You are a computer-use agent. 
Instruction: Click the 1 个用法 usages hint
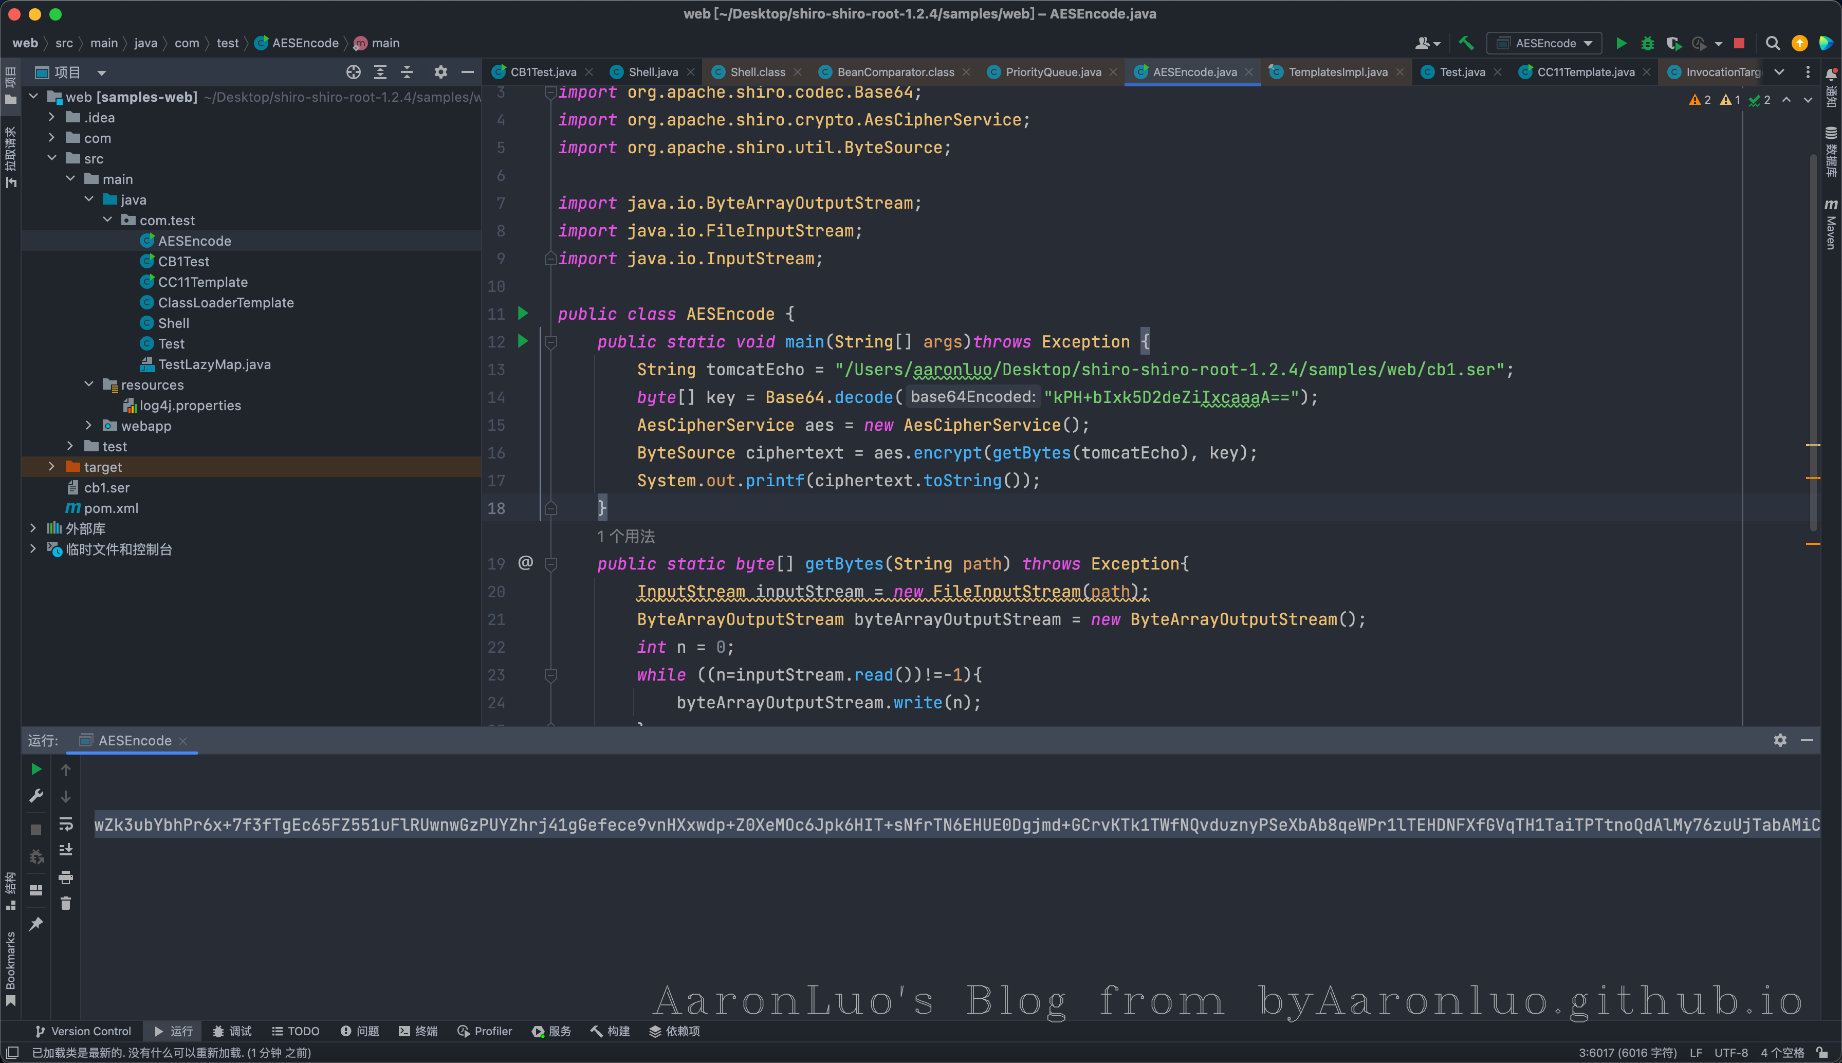tap(626, 536)
